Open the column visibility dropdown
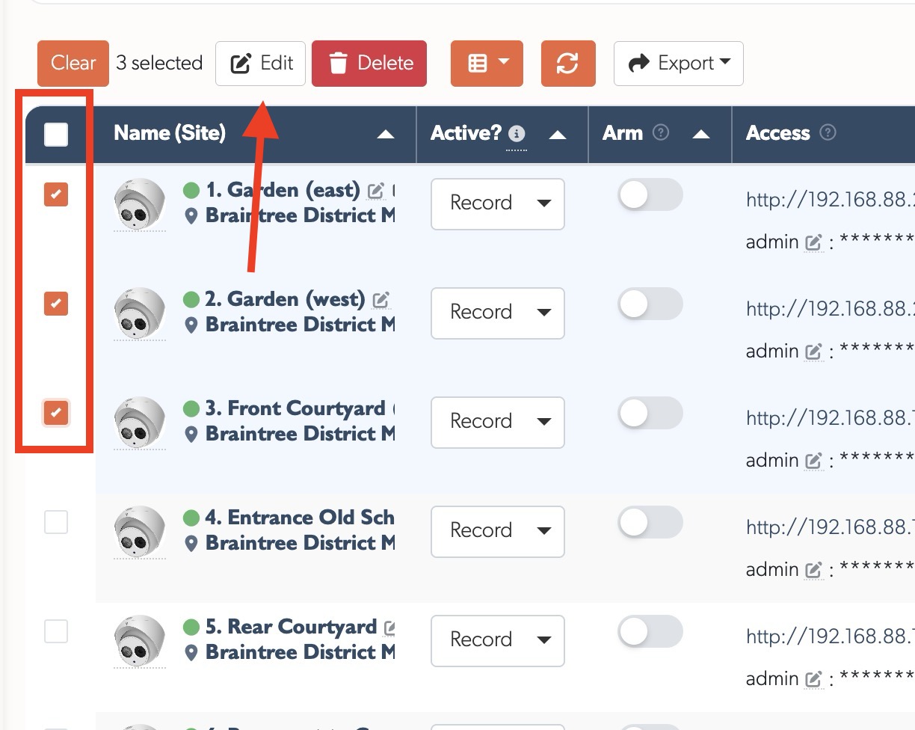This screenshot has height=730, width=915. click(x=487, y=64)
